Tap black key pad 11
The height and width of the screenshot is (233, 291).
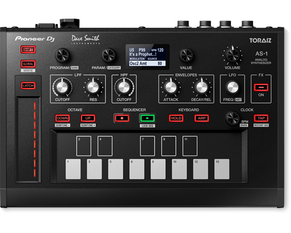click(190, 146)
